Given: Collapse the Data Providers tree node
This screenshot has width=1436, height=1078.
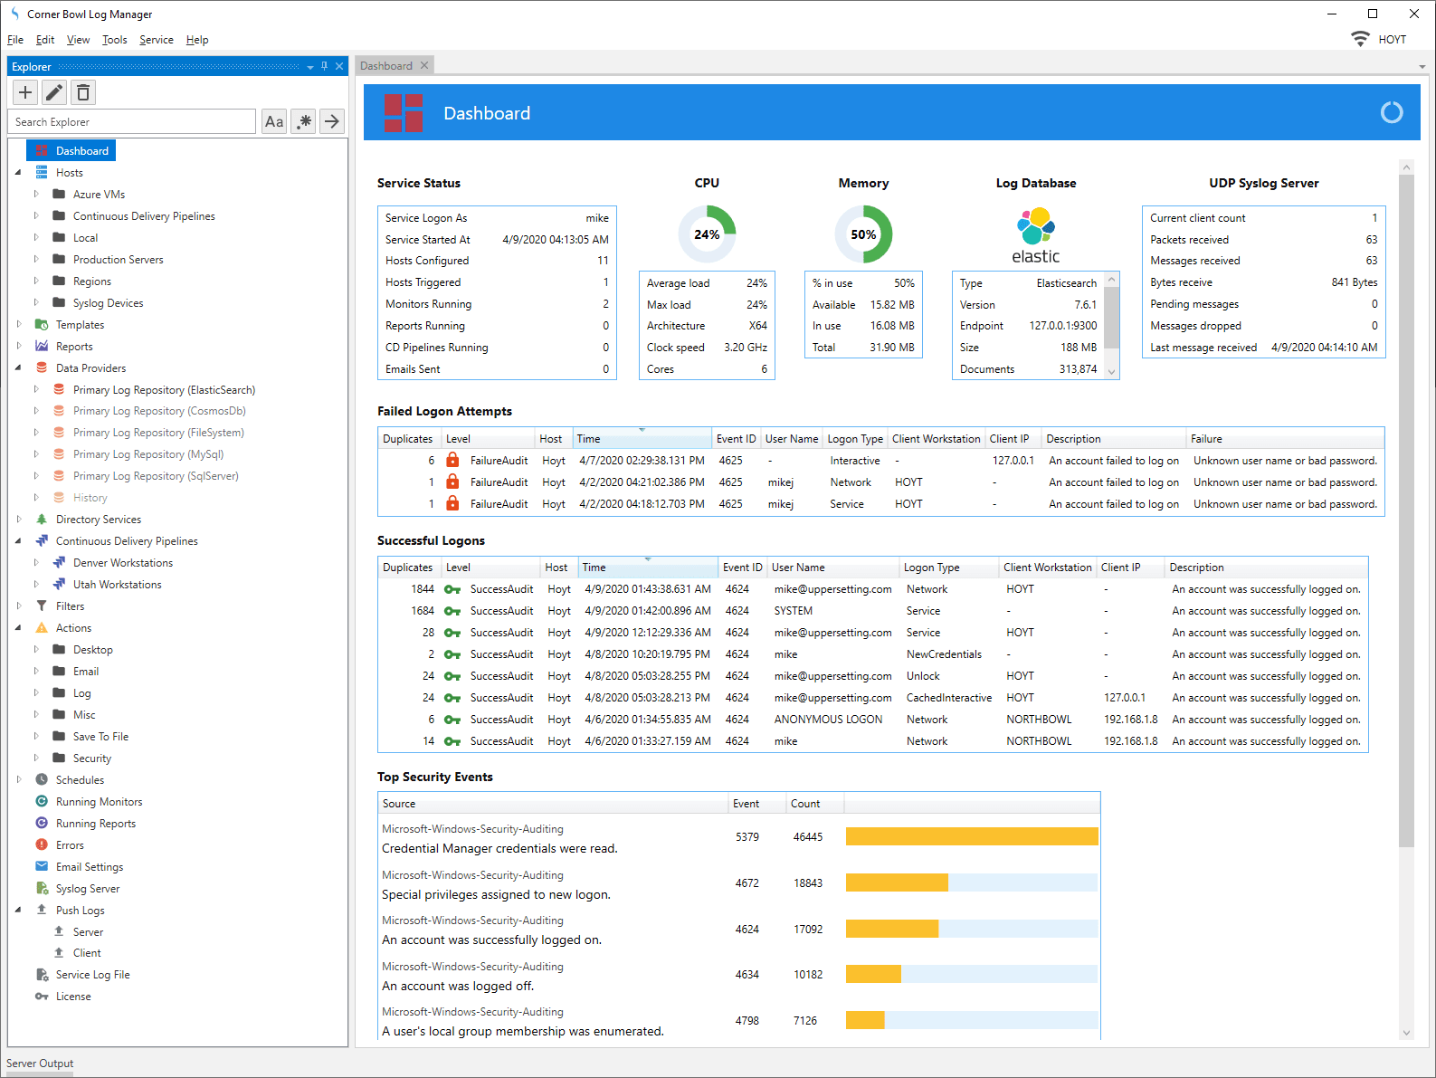Looking at the screenshot, I should click(18, 368).
